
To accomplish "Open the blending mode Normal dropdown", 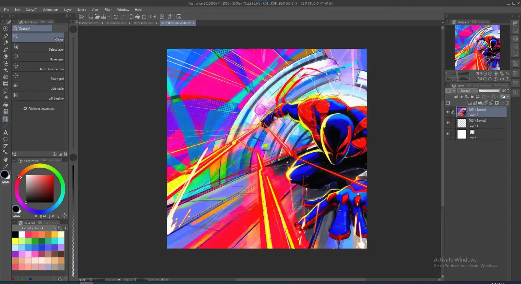I will [467, 91].
